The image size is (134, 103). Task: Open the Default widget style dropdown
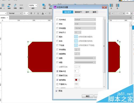click(85, 19)
